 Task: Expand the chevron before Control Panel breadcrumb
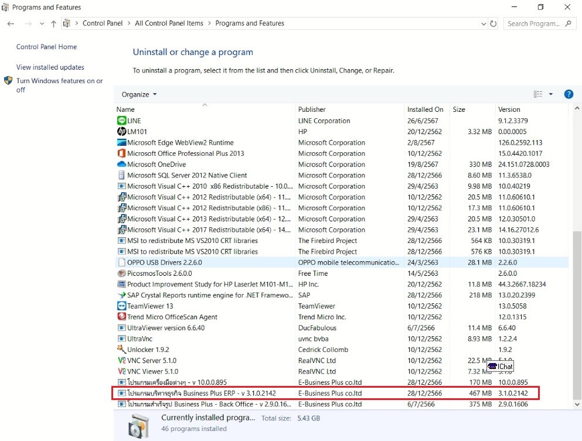76,23
